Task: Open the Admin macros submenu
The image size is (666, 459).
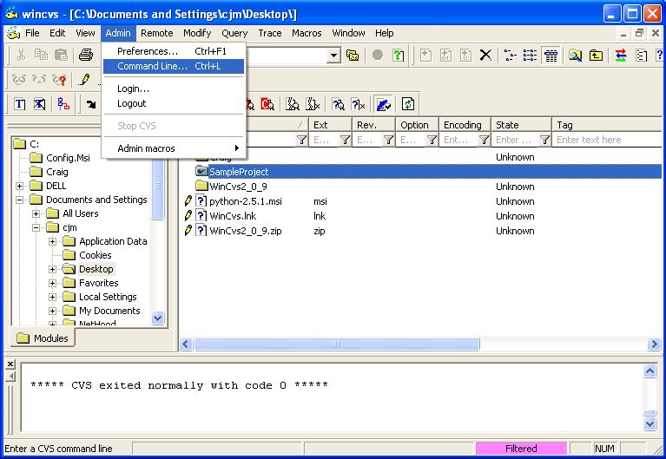Action: click(x=174, y=148)
